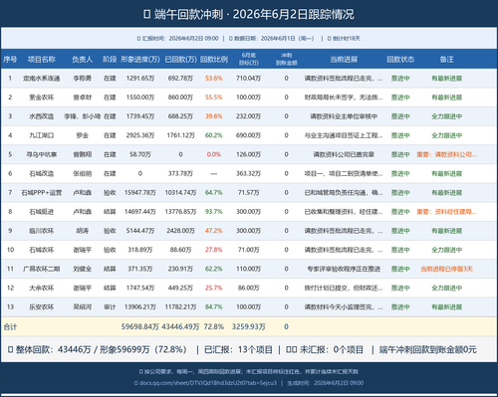This screenshot has height=397, width=498.
Task: Click the 15947.78万 progress value
Action: pyautogui.click(x=140, y=192)
